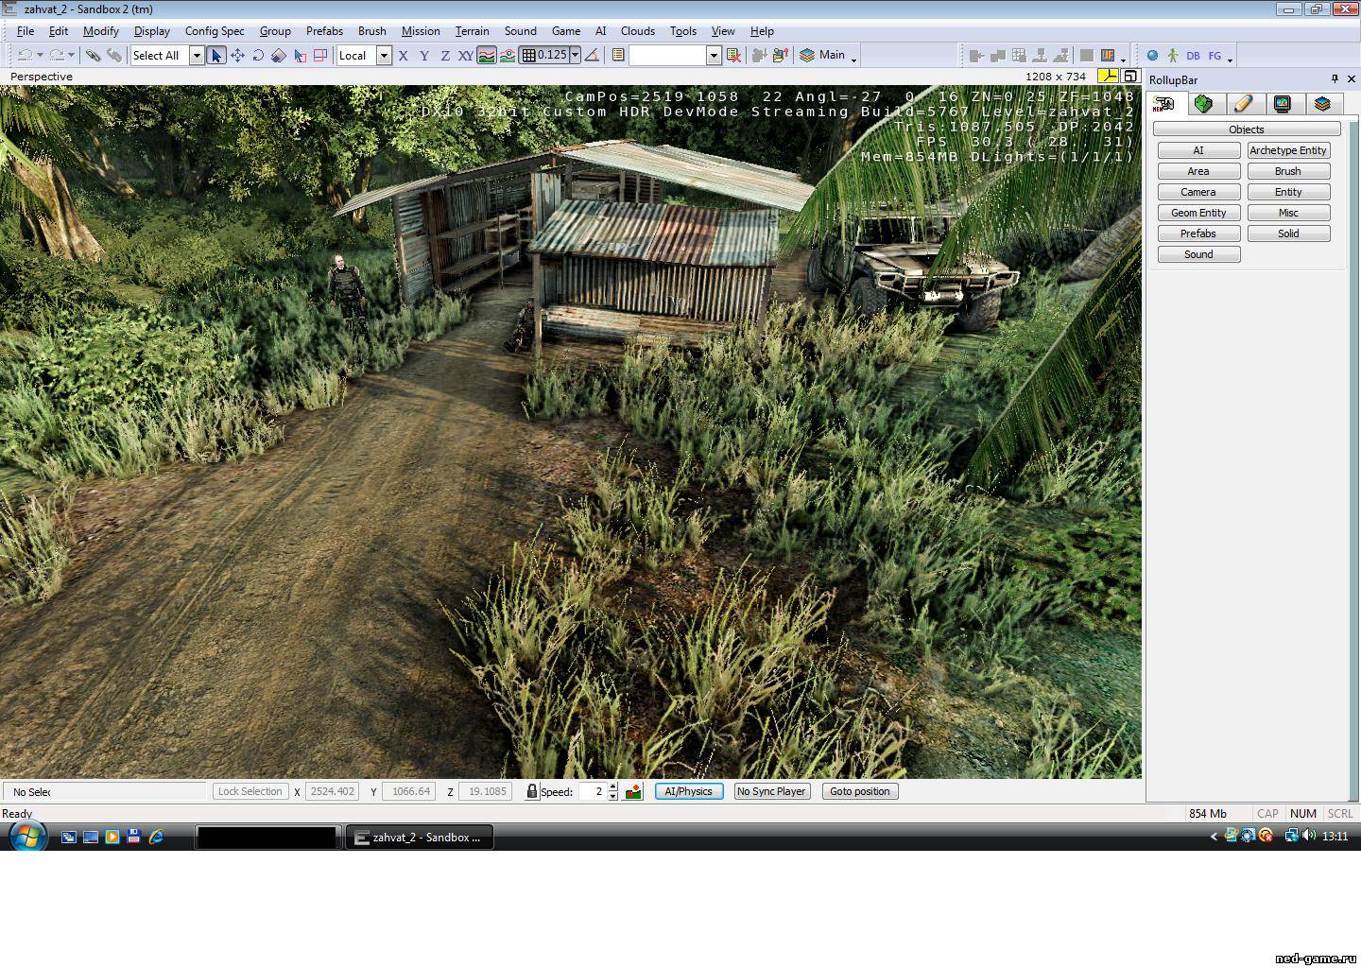Lock axis constraint to XY plane
The width and height of the screenshot is (1361, 968).
[465, 56]
